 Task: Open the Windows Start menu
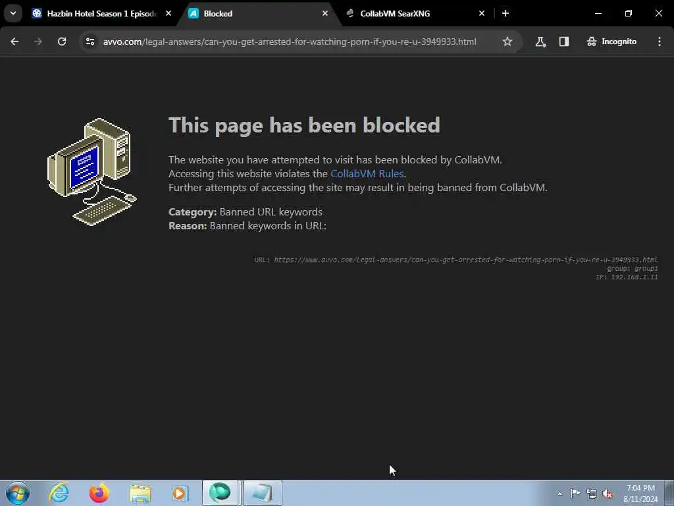coord(18,493)
